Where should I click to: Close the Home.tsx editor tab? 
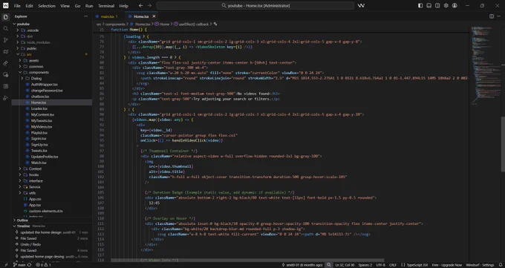point(154,16)
